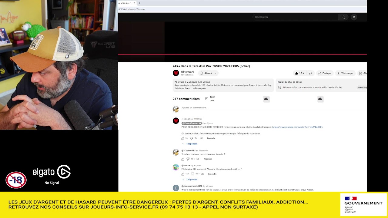Click the Winamax channel name

(x=186, y=72)
